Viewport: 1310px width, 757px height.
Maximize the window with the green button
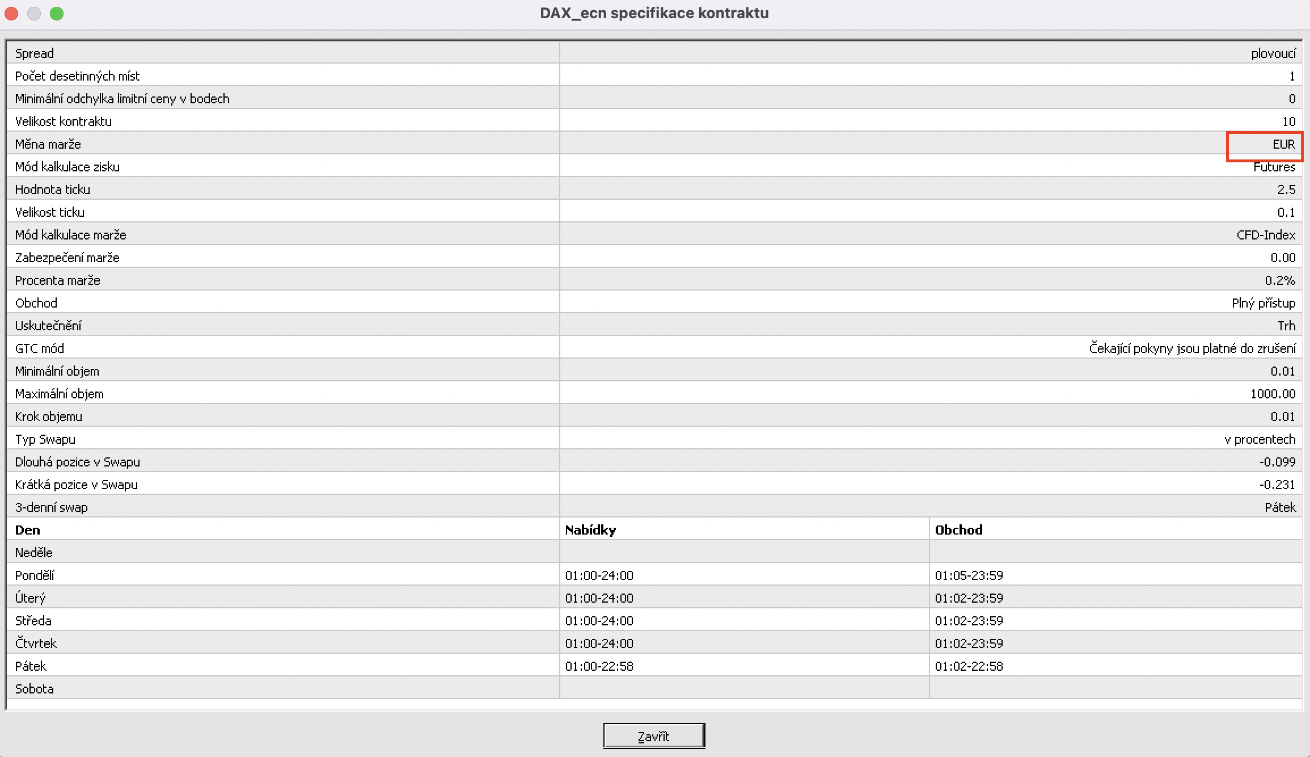click(x=57, y=14)
